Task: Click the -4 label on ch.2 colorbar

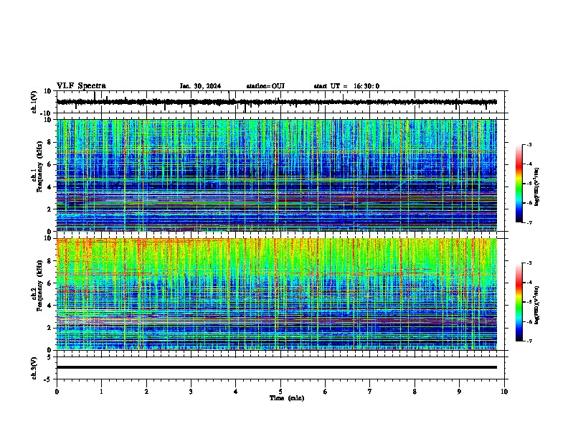Action: click(x=529, y=283)
